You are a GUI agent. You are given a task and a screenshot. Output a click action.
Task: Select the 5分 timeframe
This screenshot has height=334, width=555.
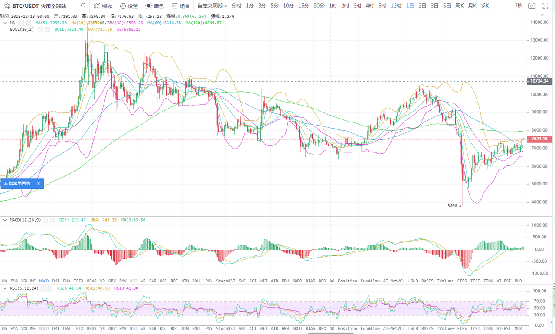coord(275,6)
